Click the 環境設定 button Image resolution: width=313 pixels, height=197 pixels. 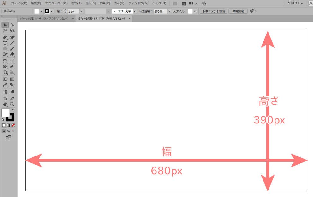coord(238,11)
